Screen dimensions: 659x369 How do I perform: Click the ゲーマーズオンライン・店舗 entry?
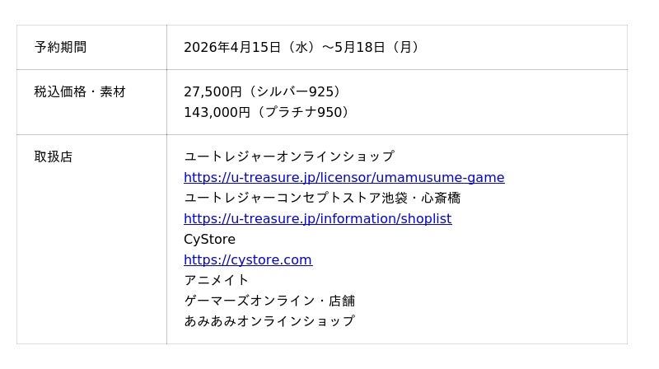(x=269, y=301)
